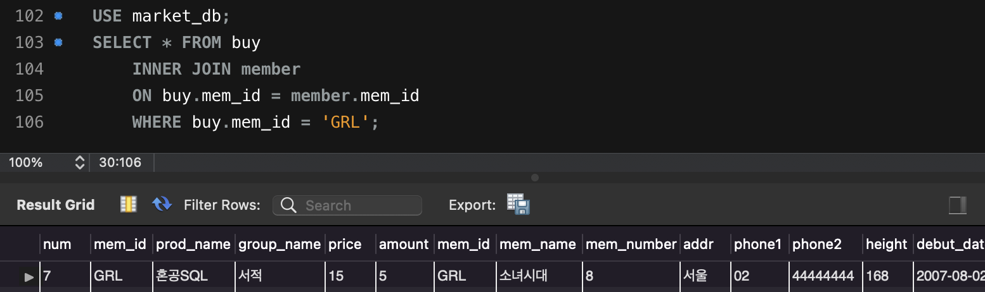Click the mem_number column header

point(631,244)
